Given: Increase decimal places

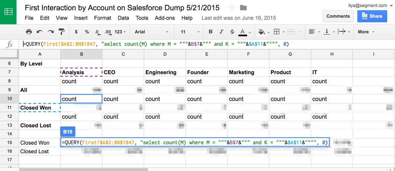Looking at the screenshot, I should pyautogui.click(x=108, y=32).
